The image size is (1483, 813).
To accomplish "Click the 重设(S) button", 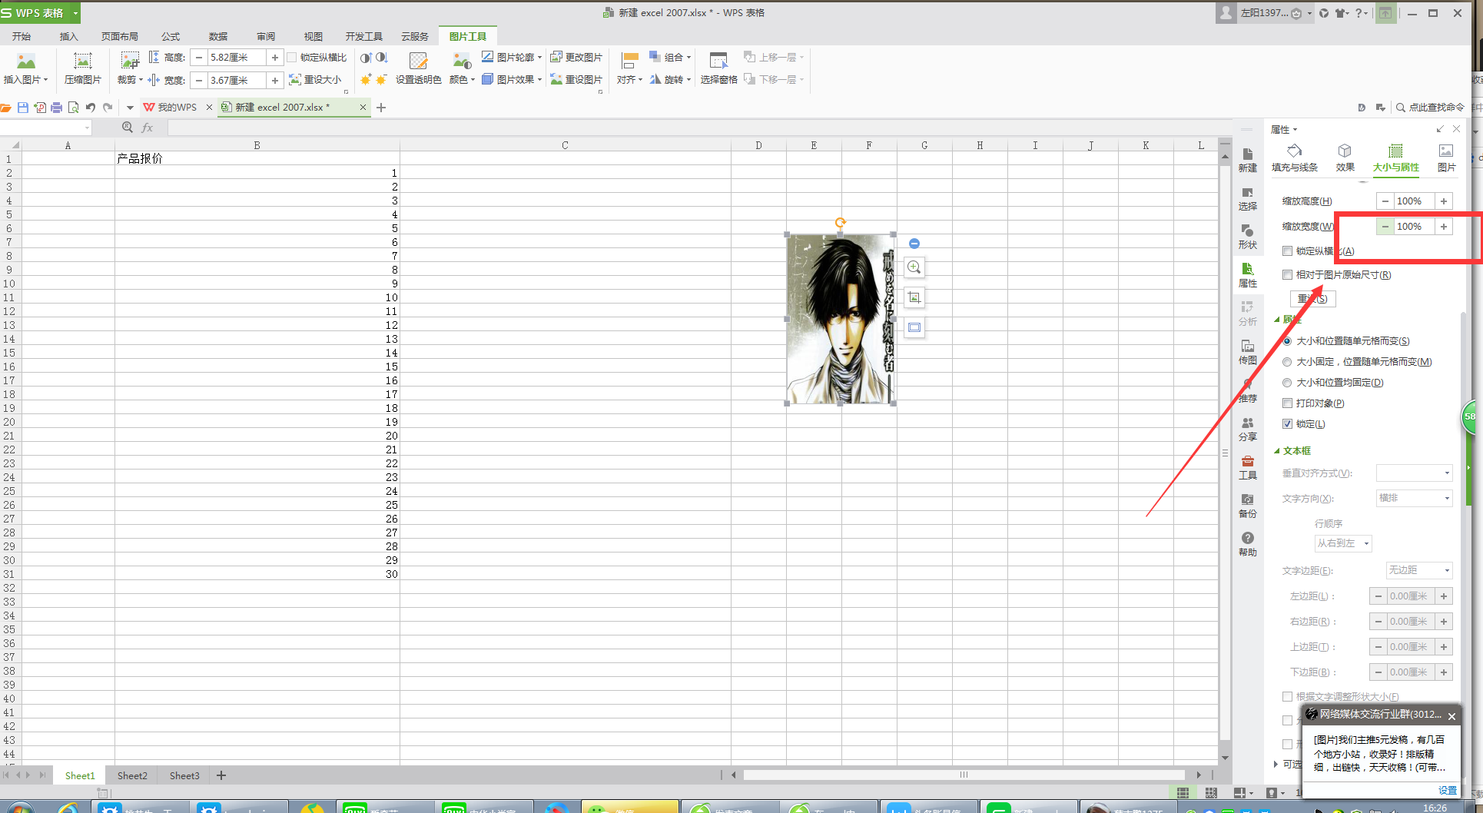I will coord(1312,299).
